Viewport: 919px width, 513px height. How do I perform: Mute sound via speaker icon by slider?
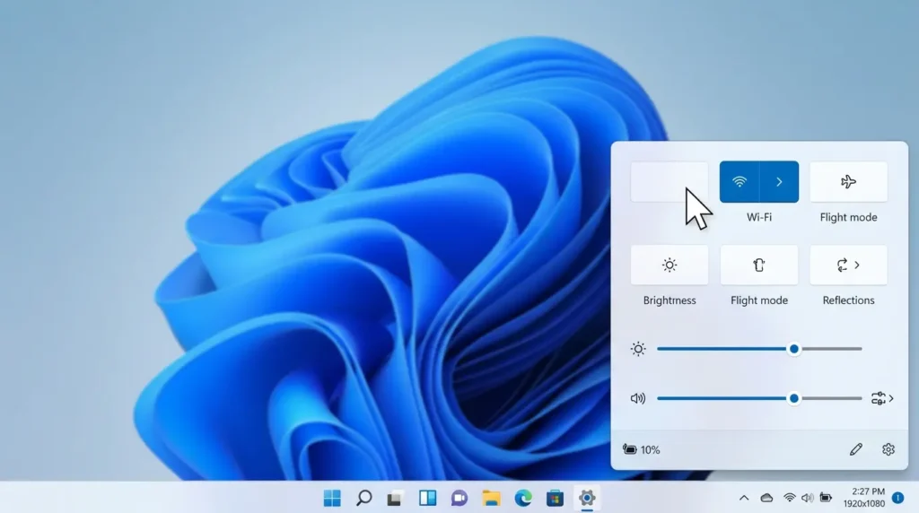pyautogui.click(x=638, y=399)
